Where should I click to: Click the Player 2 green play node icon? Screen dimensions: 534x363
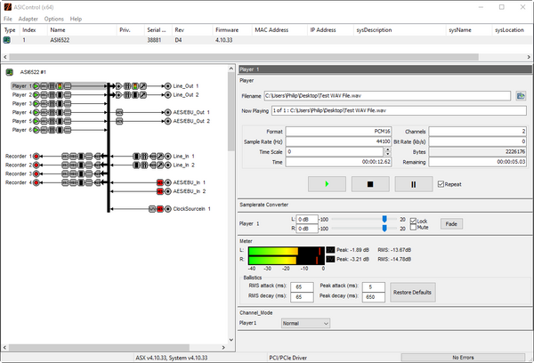coord(36,95)
